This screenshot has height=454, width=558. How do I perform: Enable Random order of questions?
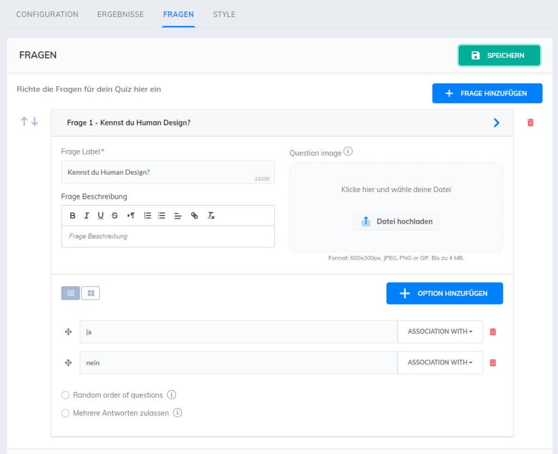(x=65, y=395)
